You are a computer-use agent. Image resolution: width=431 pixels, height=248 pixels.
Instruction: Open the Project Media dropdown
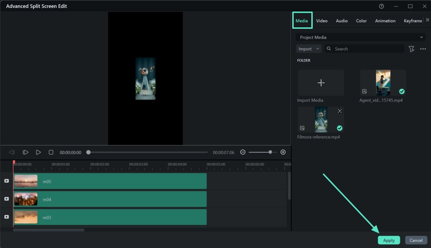[361, 37]
